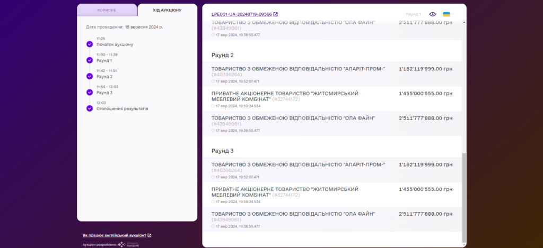Click the Раунд 3 section heading
The width and height of the screenshot is (543, 248).
point(223,151)
